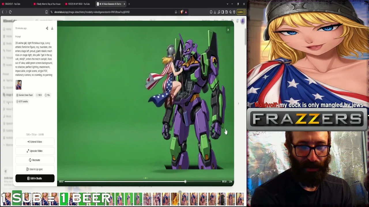Go forward in browser history
The width and height of the screenshot is (369, 207).
(6, 12)
